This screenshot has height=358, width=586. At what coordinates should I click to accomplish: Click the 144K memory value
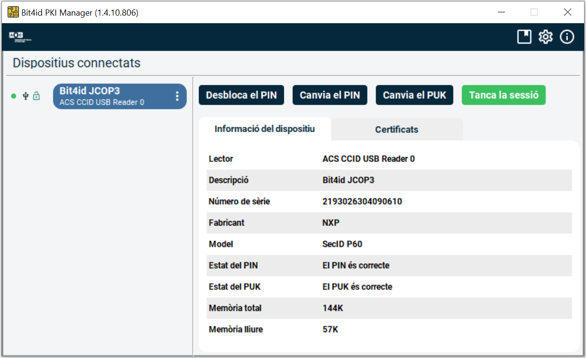tap(333, 308)
